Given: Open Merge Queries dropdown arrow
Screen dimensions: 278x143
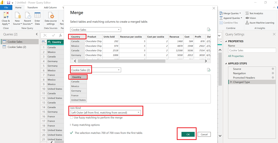Looking at the screenshot, I should pos(240,13).
